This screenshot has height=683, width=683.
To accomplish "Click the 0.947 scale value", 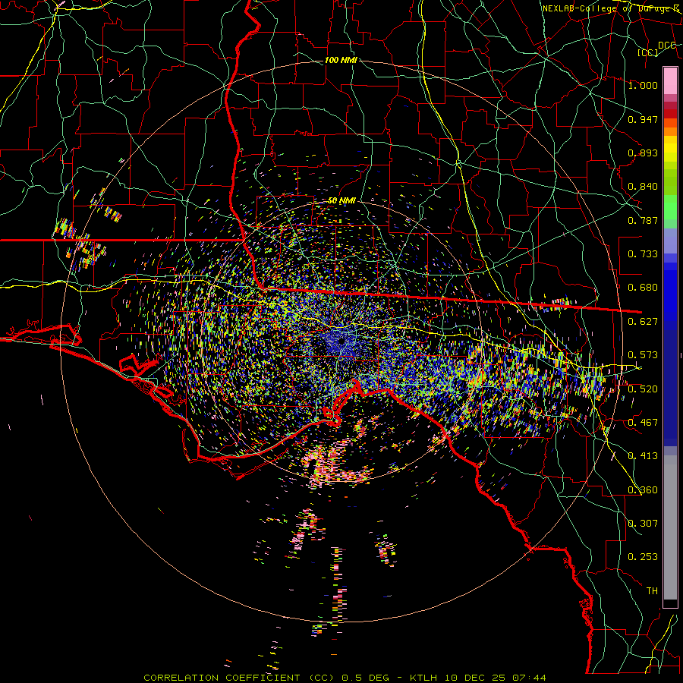I will [643, 119].
